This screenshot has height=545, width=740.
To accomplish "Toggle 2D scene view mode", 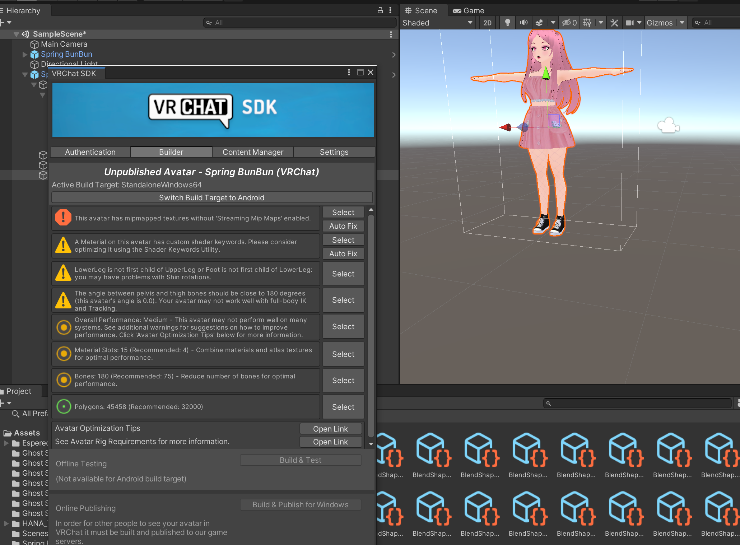I will tap(487, 23).
